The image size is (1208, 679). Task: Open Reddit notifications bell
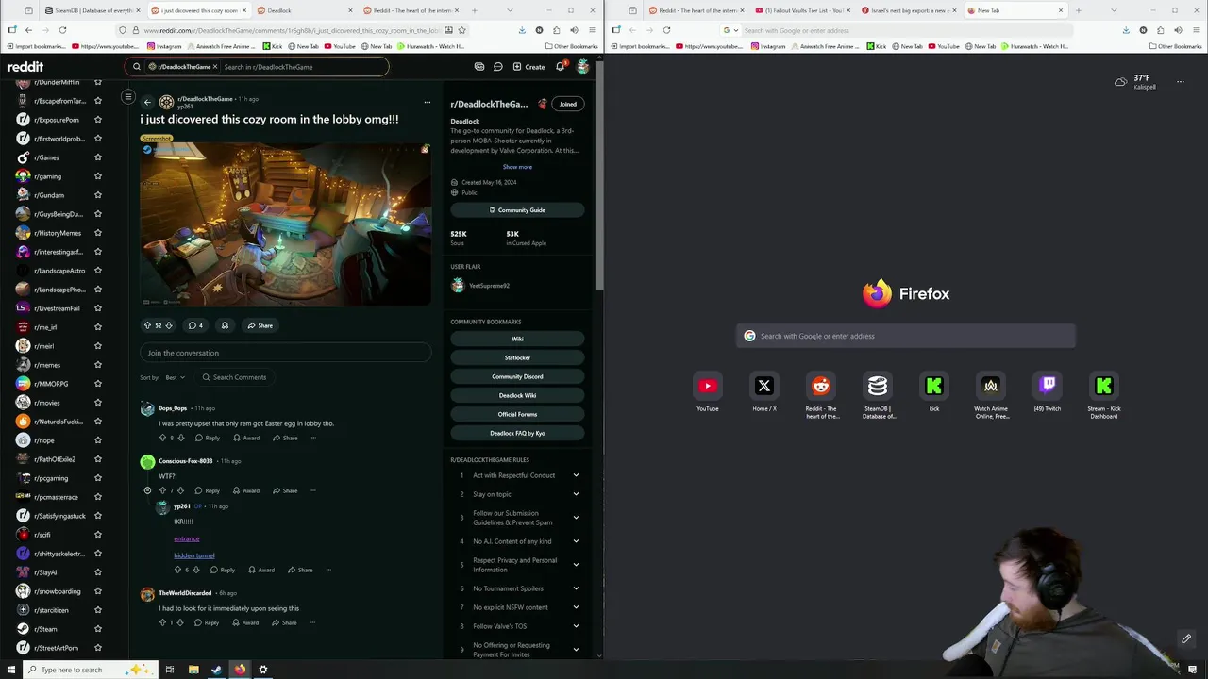pos(560,67)
